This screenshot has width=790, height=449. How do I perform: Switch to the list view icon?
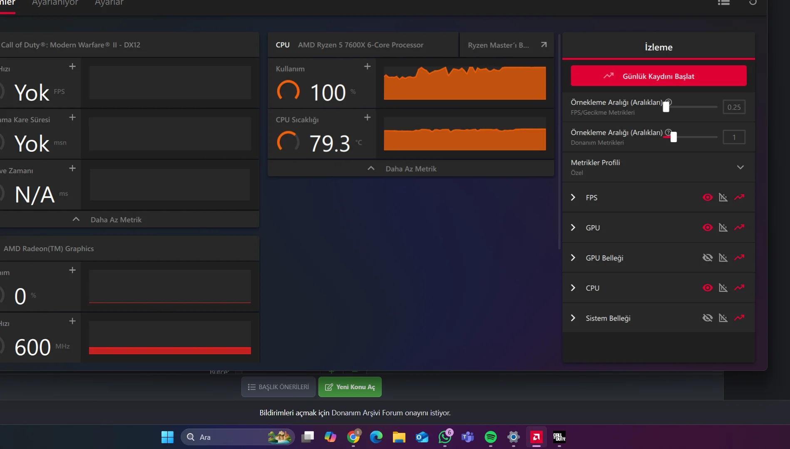click(724, 2)
